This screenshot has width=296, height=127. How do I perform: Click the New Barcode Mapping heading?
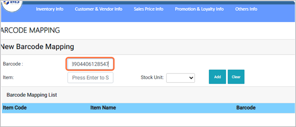point(37,47)
